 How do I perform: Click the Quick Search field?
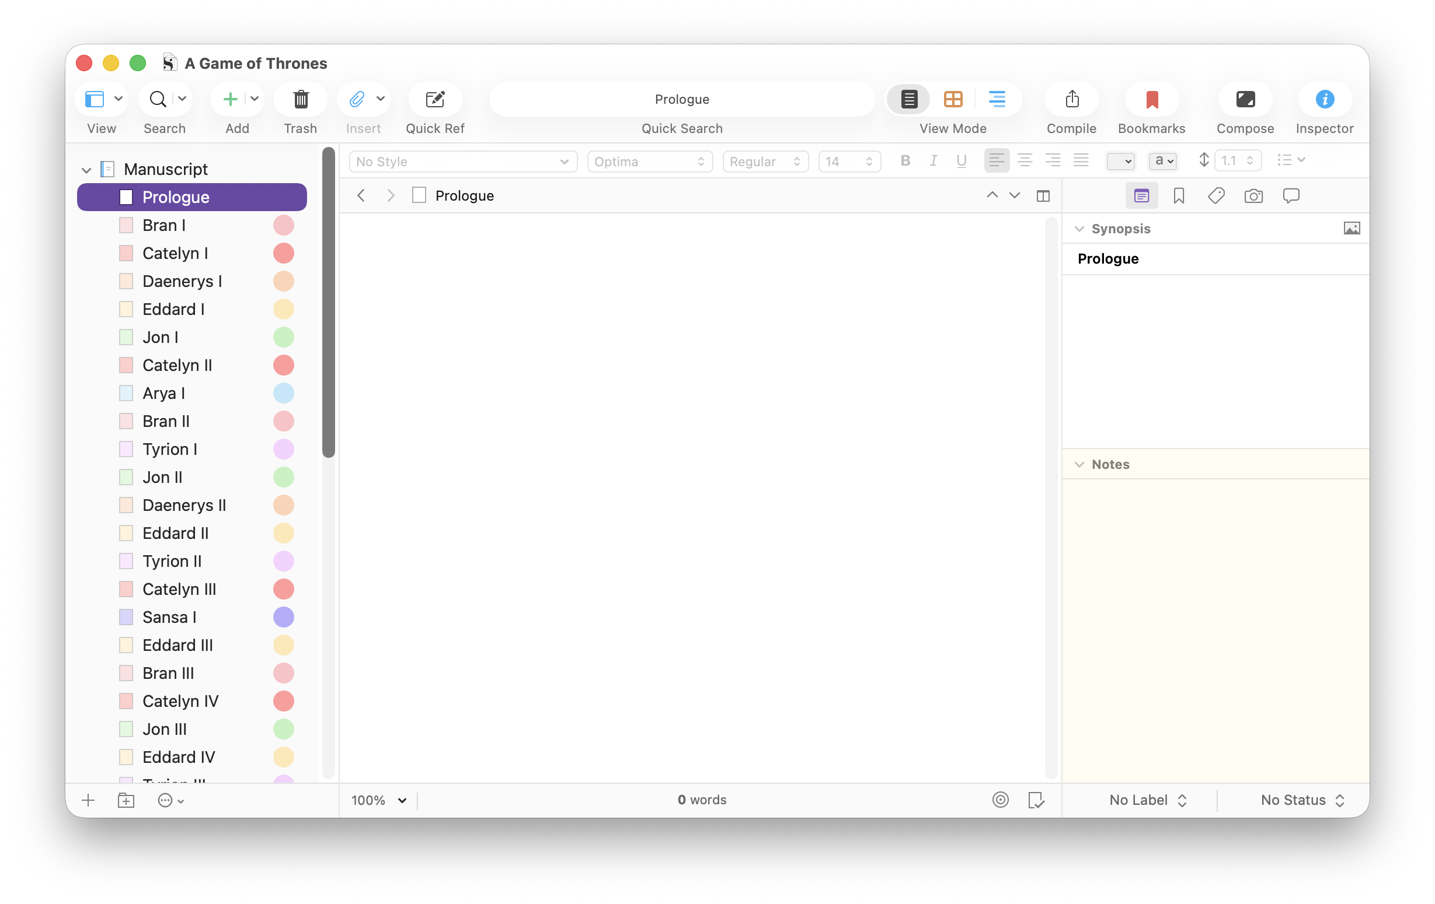(x=682, y=99)
